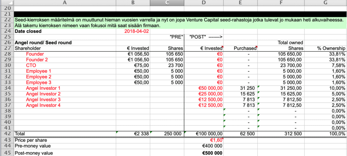Viewport: 347px width, 156px height.
Task: Select the "Angel Investor 3" name cell
Action: point(65,100)
